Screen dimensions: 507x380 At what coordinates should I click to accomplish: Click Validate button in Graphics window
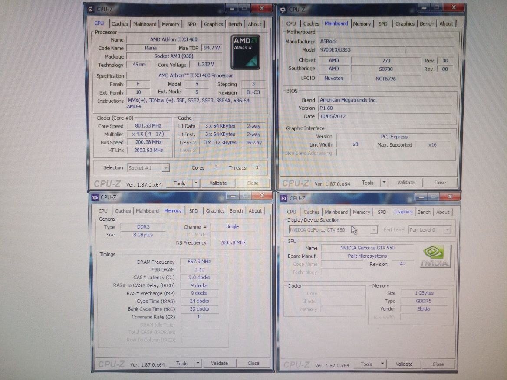pyautogui.click(x=404, y=364)
